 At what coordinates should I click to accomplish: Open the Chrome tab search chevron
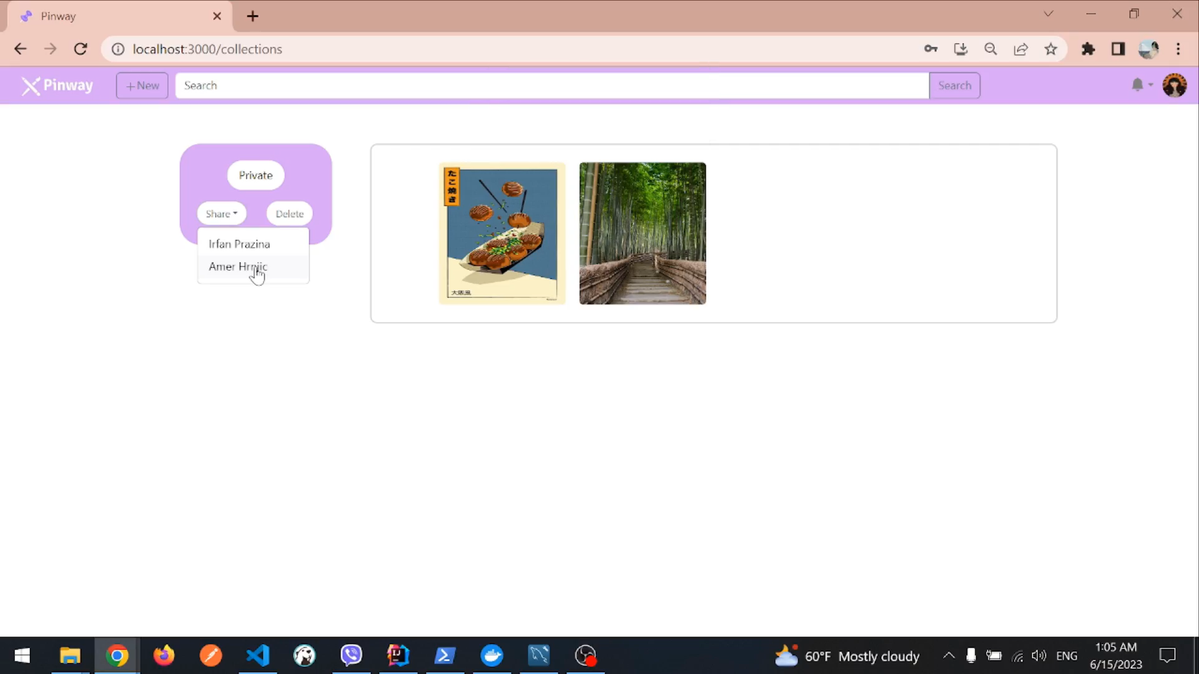click(1049, 14)
